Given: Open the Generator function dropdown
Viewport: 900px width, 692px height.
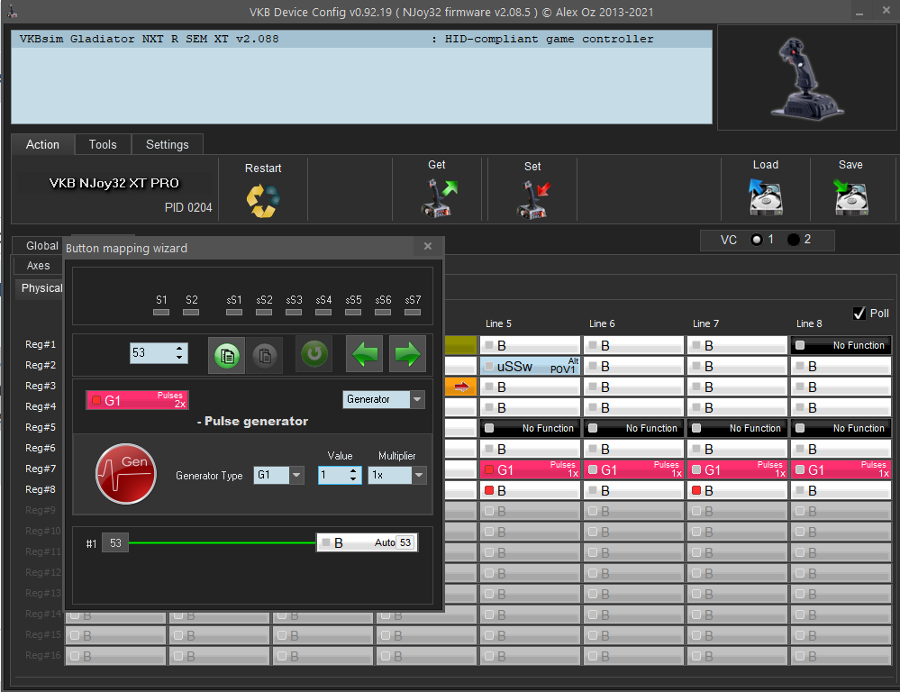Looking at the screenshot, I should (x=417, y=399).
